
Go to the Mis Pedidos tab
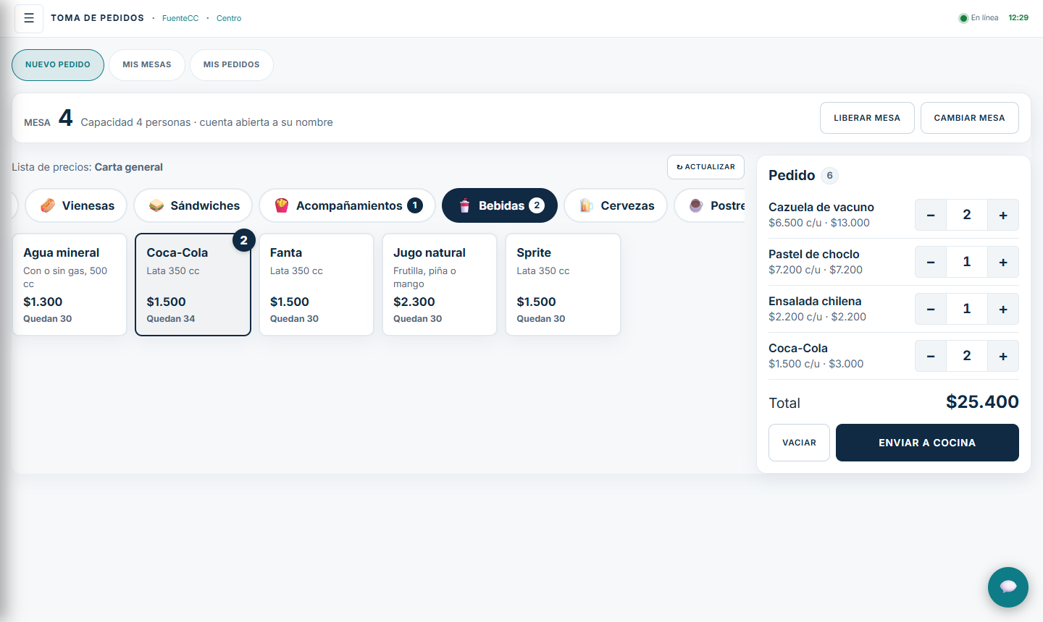point(232,65)
